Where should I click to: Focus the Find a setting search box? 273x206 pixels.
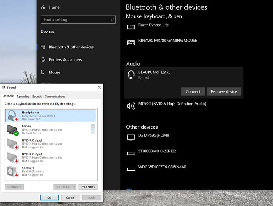click(x=74, y=20)
